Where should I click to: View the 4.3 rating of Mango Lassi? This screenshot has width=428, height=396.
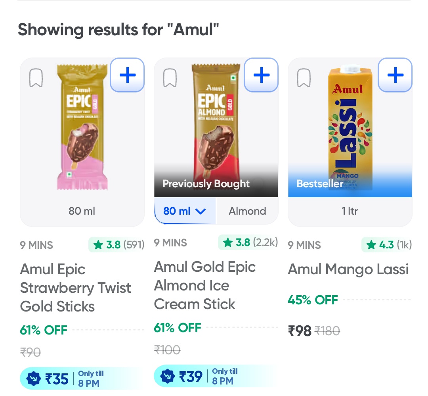[387, 245]
